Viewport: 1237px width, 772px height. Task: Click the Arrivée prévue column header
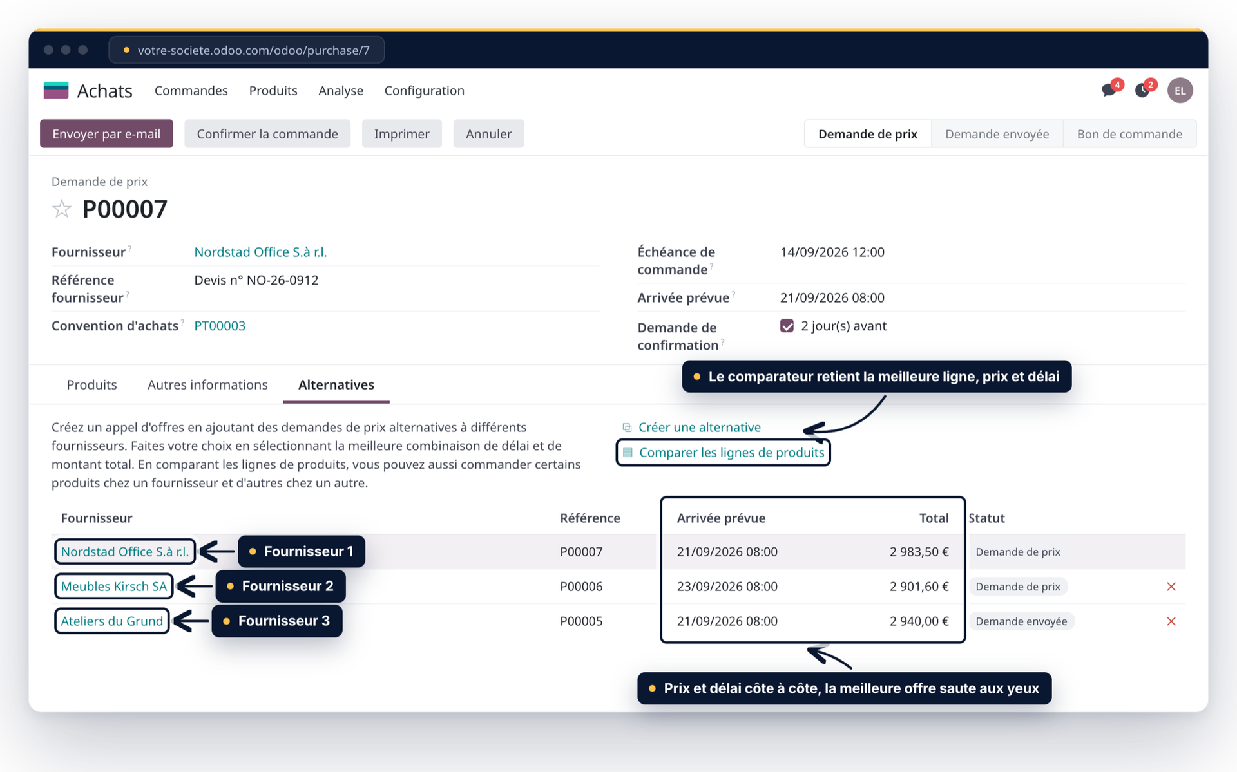coord(721,518)
